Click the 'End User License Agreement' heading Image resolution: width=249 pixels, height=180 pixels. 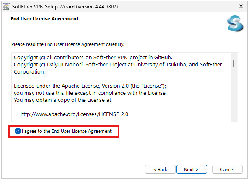click(44, 19)
